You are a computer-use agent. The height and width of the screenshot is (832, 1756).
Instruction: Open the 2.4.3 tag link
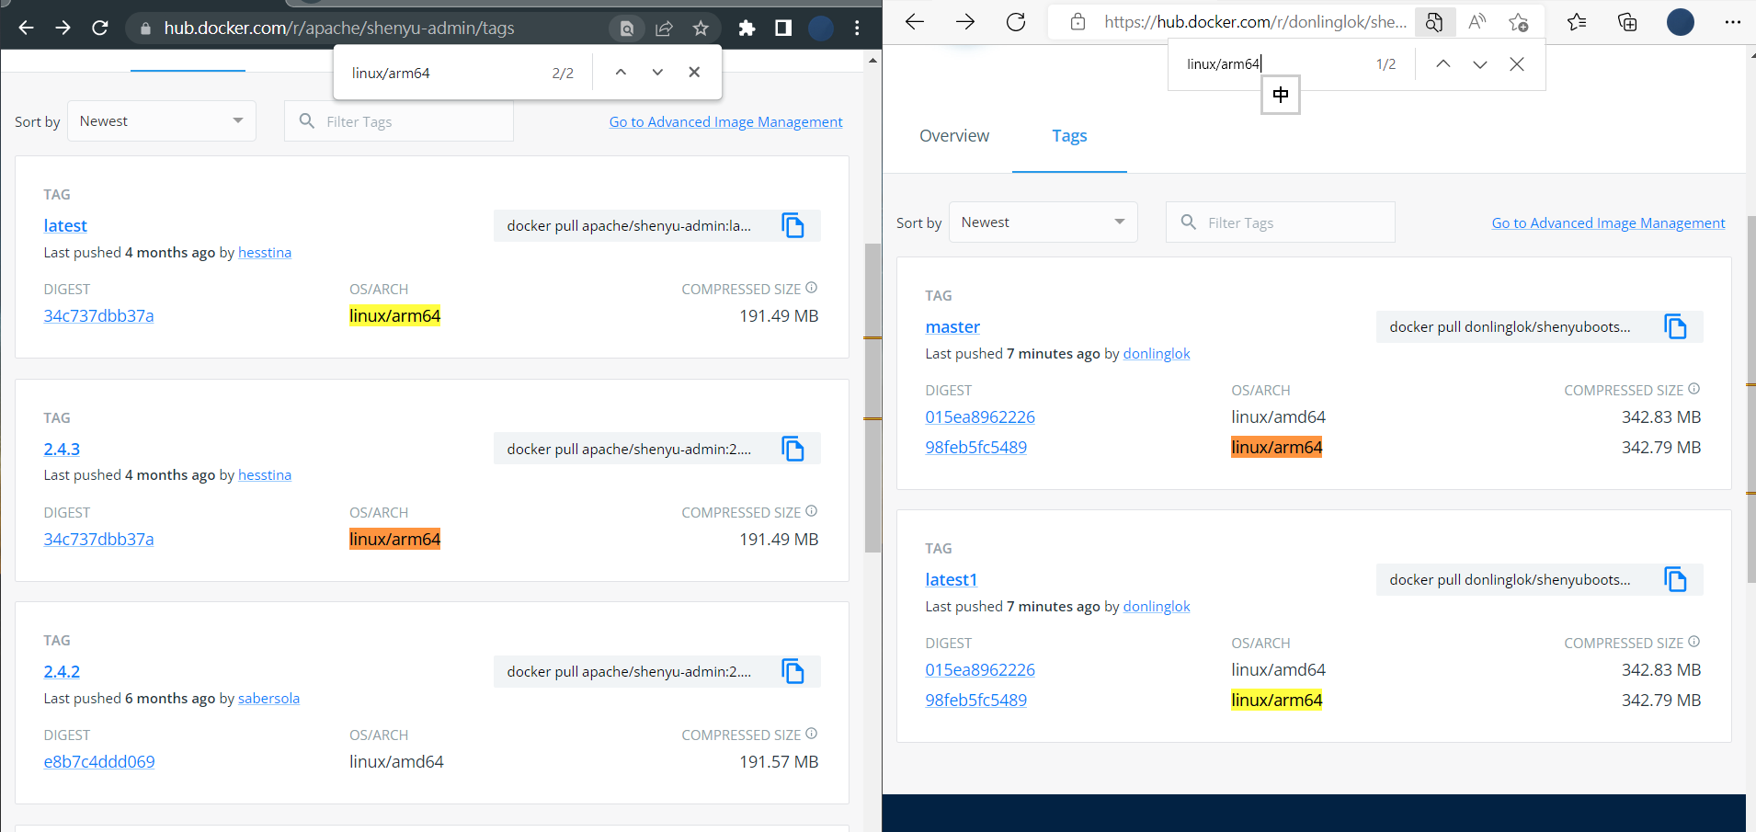[62, 450]
